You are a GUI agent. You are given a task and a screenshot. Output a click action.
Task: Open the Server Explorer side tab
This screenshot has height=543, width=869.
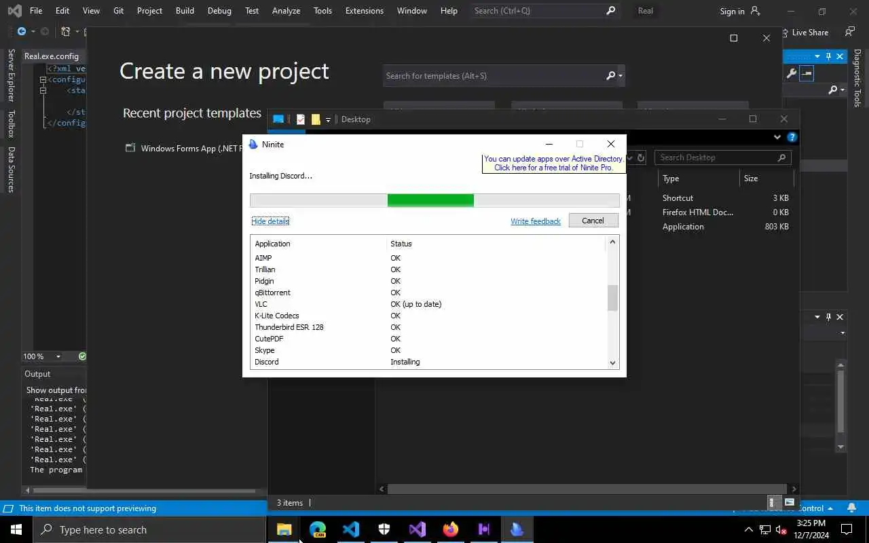tap(11, 75)
